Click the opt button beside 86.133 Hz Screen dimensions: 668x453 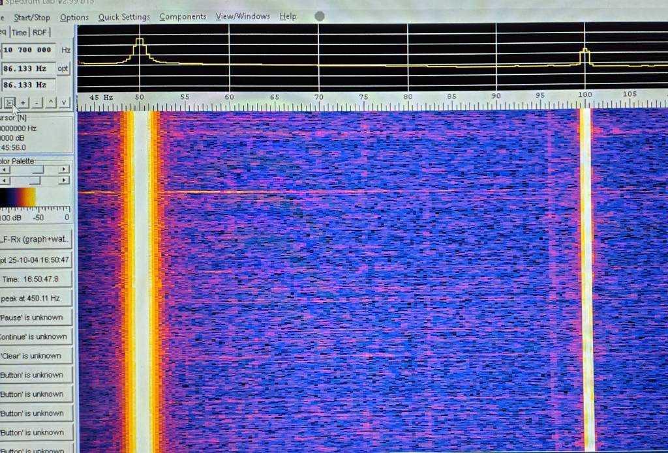(x=63, y=68)
